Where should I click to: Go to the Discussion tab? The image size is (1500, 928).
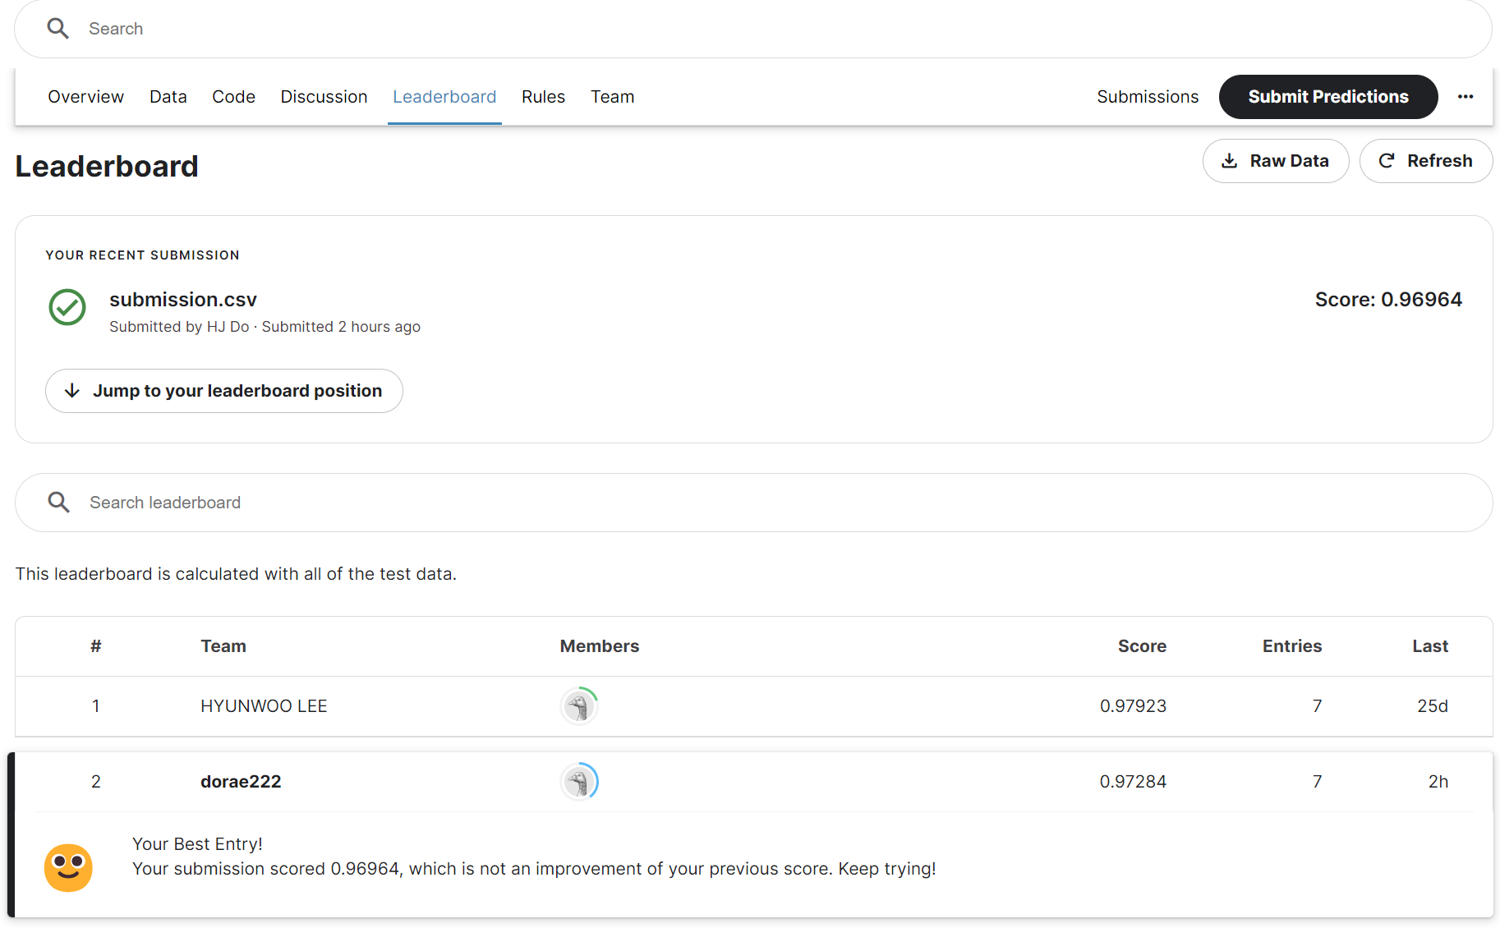324,97
